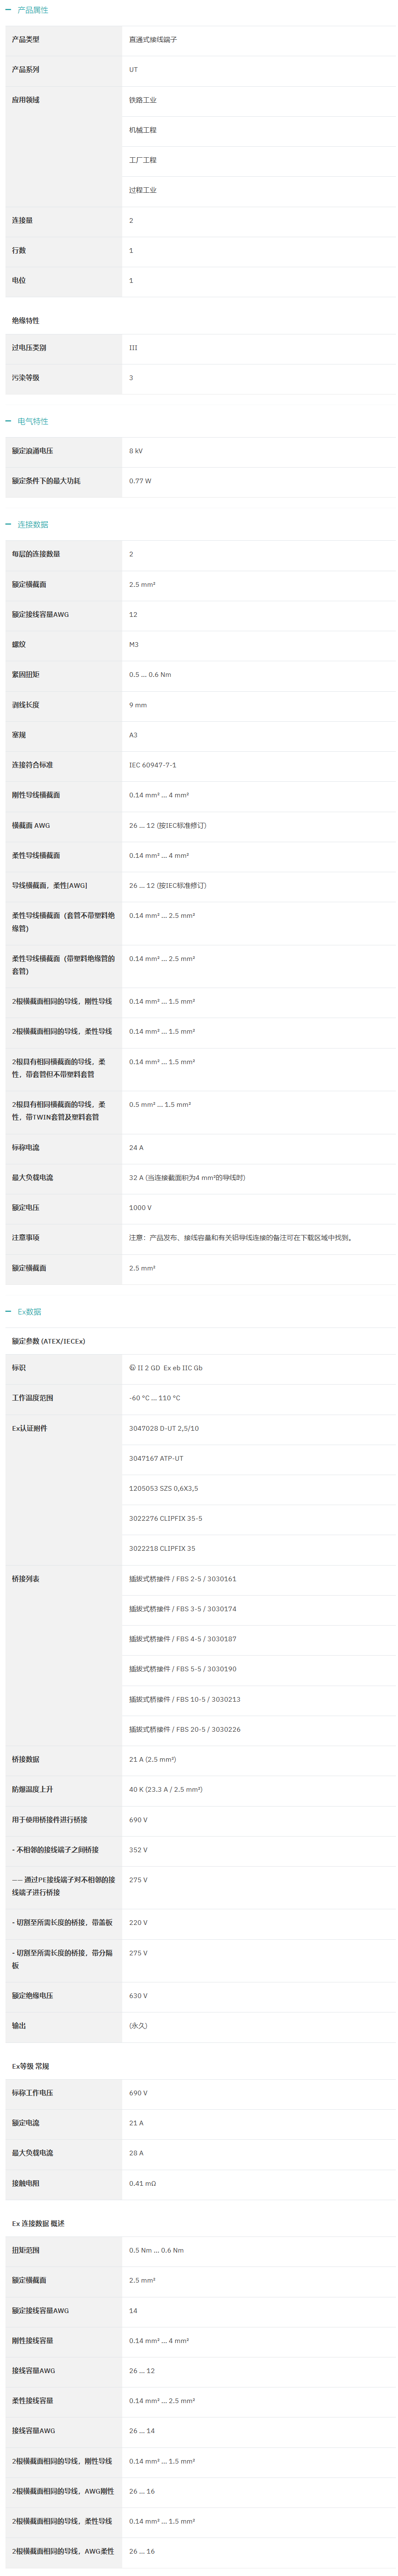The width and height of the screenshot is (398, 2576).
Task: Select the bridge FBS 3-5 / 3030174
Action: (183, 1609)
